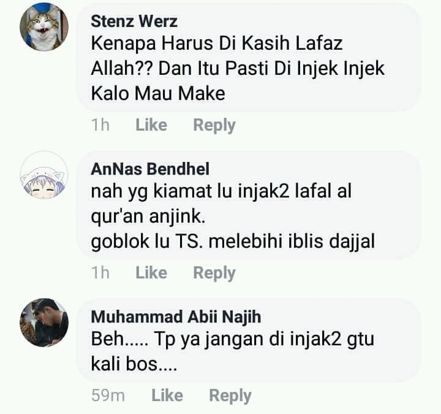This screenshot has height=414, width=441.
Task: Reply to Muhammad Abii Najih's comment
Action: coord(230,396)
